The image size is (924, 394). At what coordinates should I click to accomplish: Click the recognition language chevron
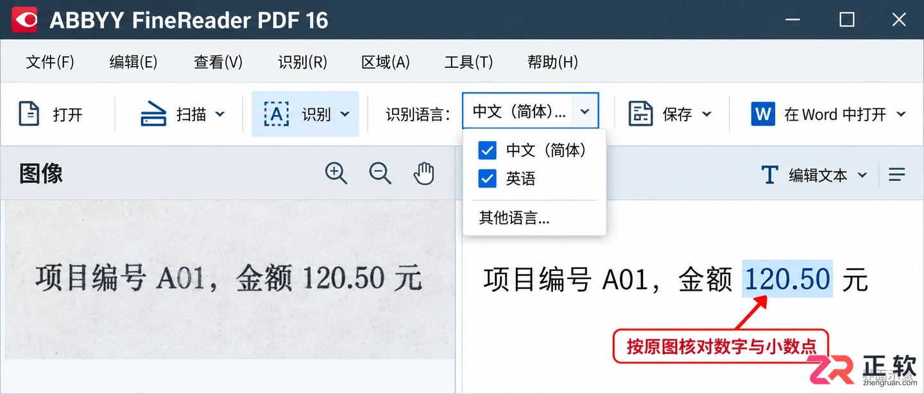point(585,112)
